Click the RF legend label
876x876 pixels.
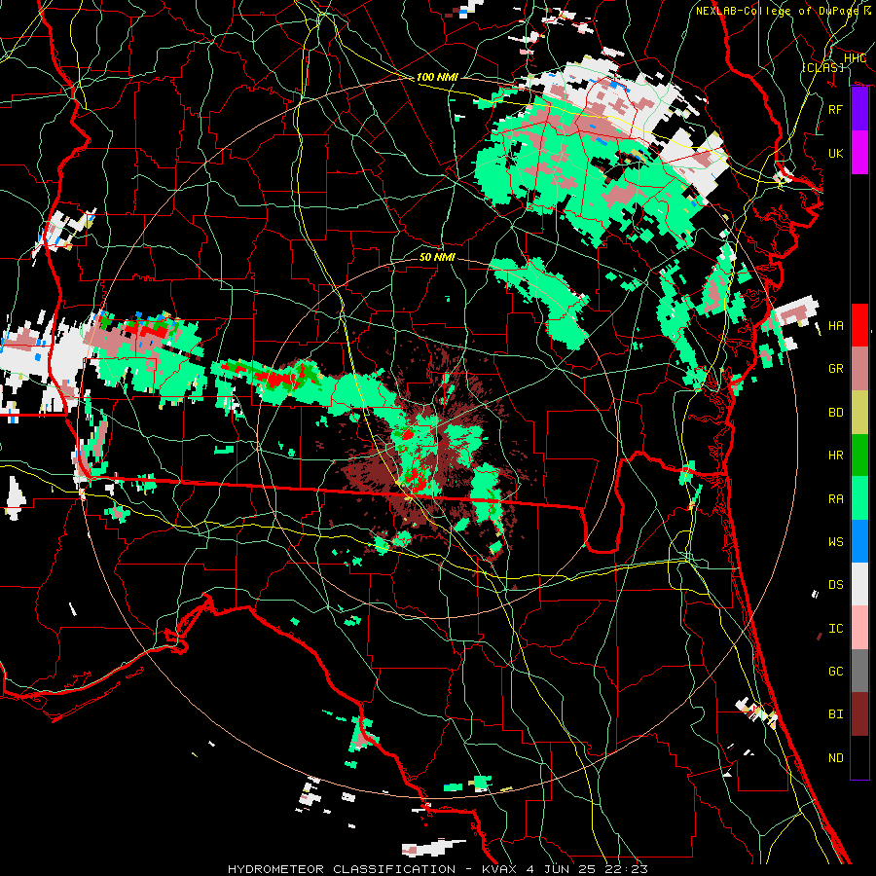835,109
